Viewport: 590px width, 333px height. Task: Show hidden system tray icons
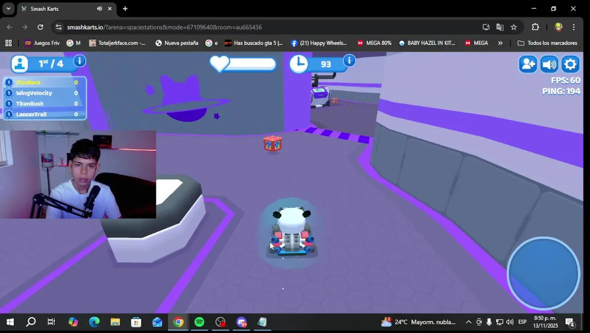coord(468,322)
